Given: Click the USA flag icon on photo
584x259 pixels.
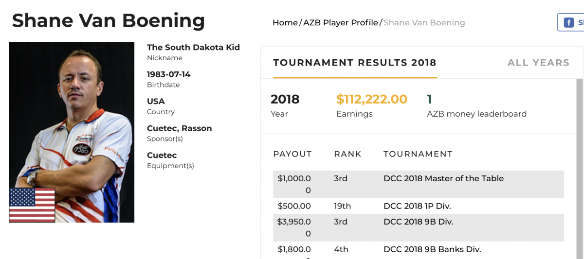Looking at the screenshot, I should point(32,205).
